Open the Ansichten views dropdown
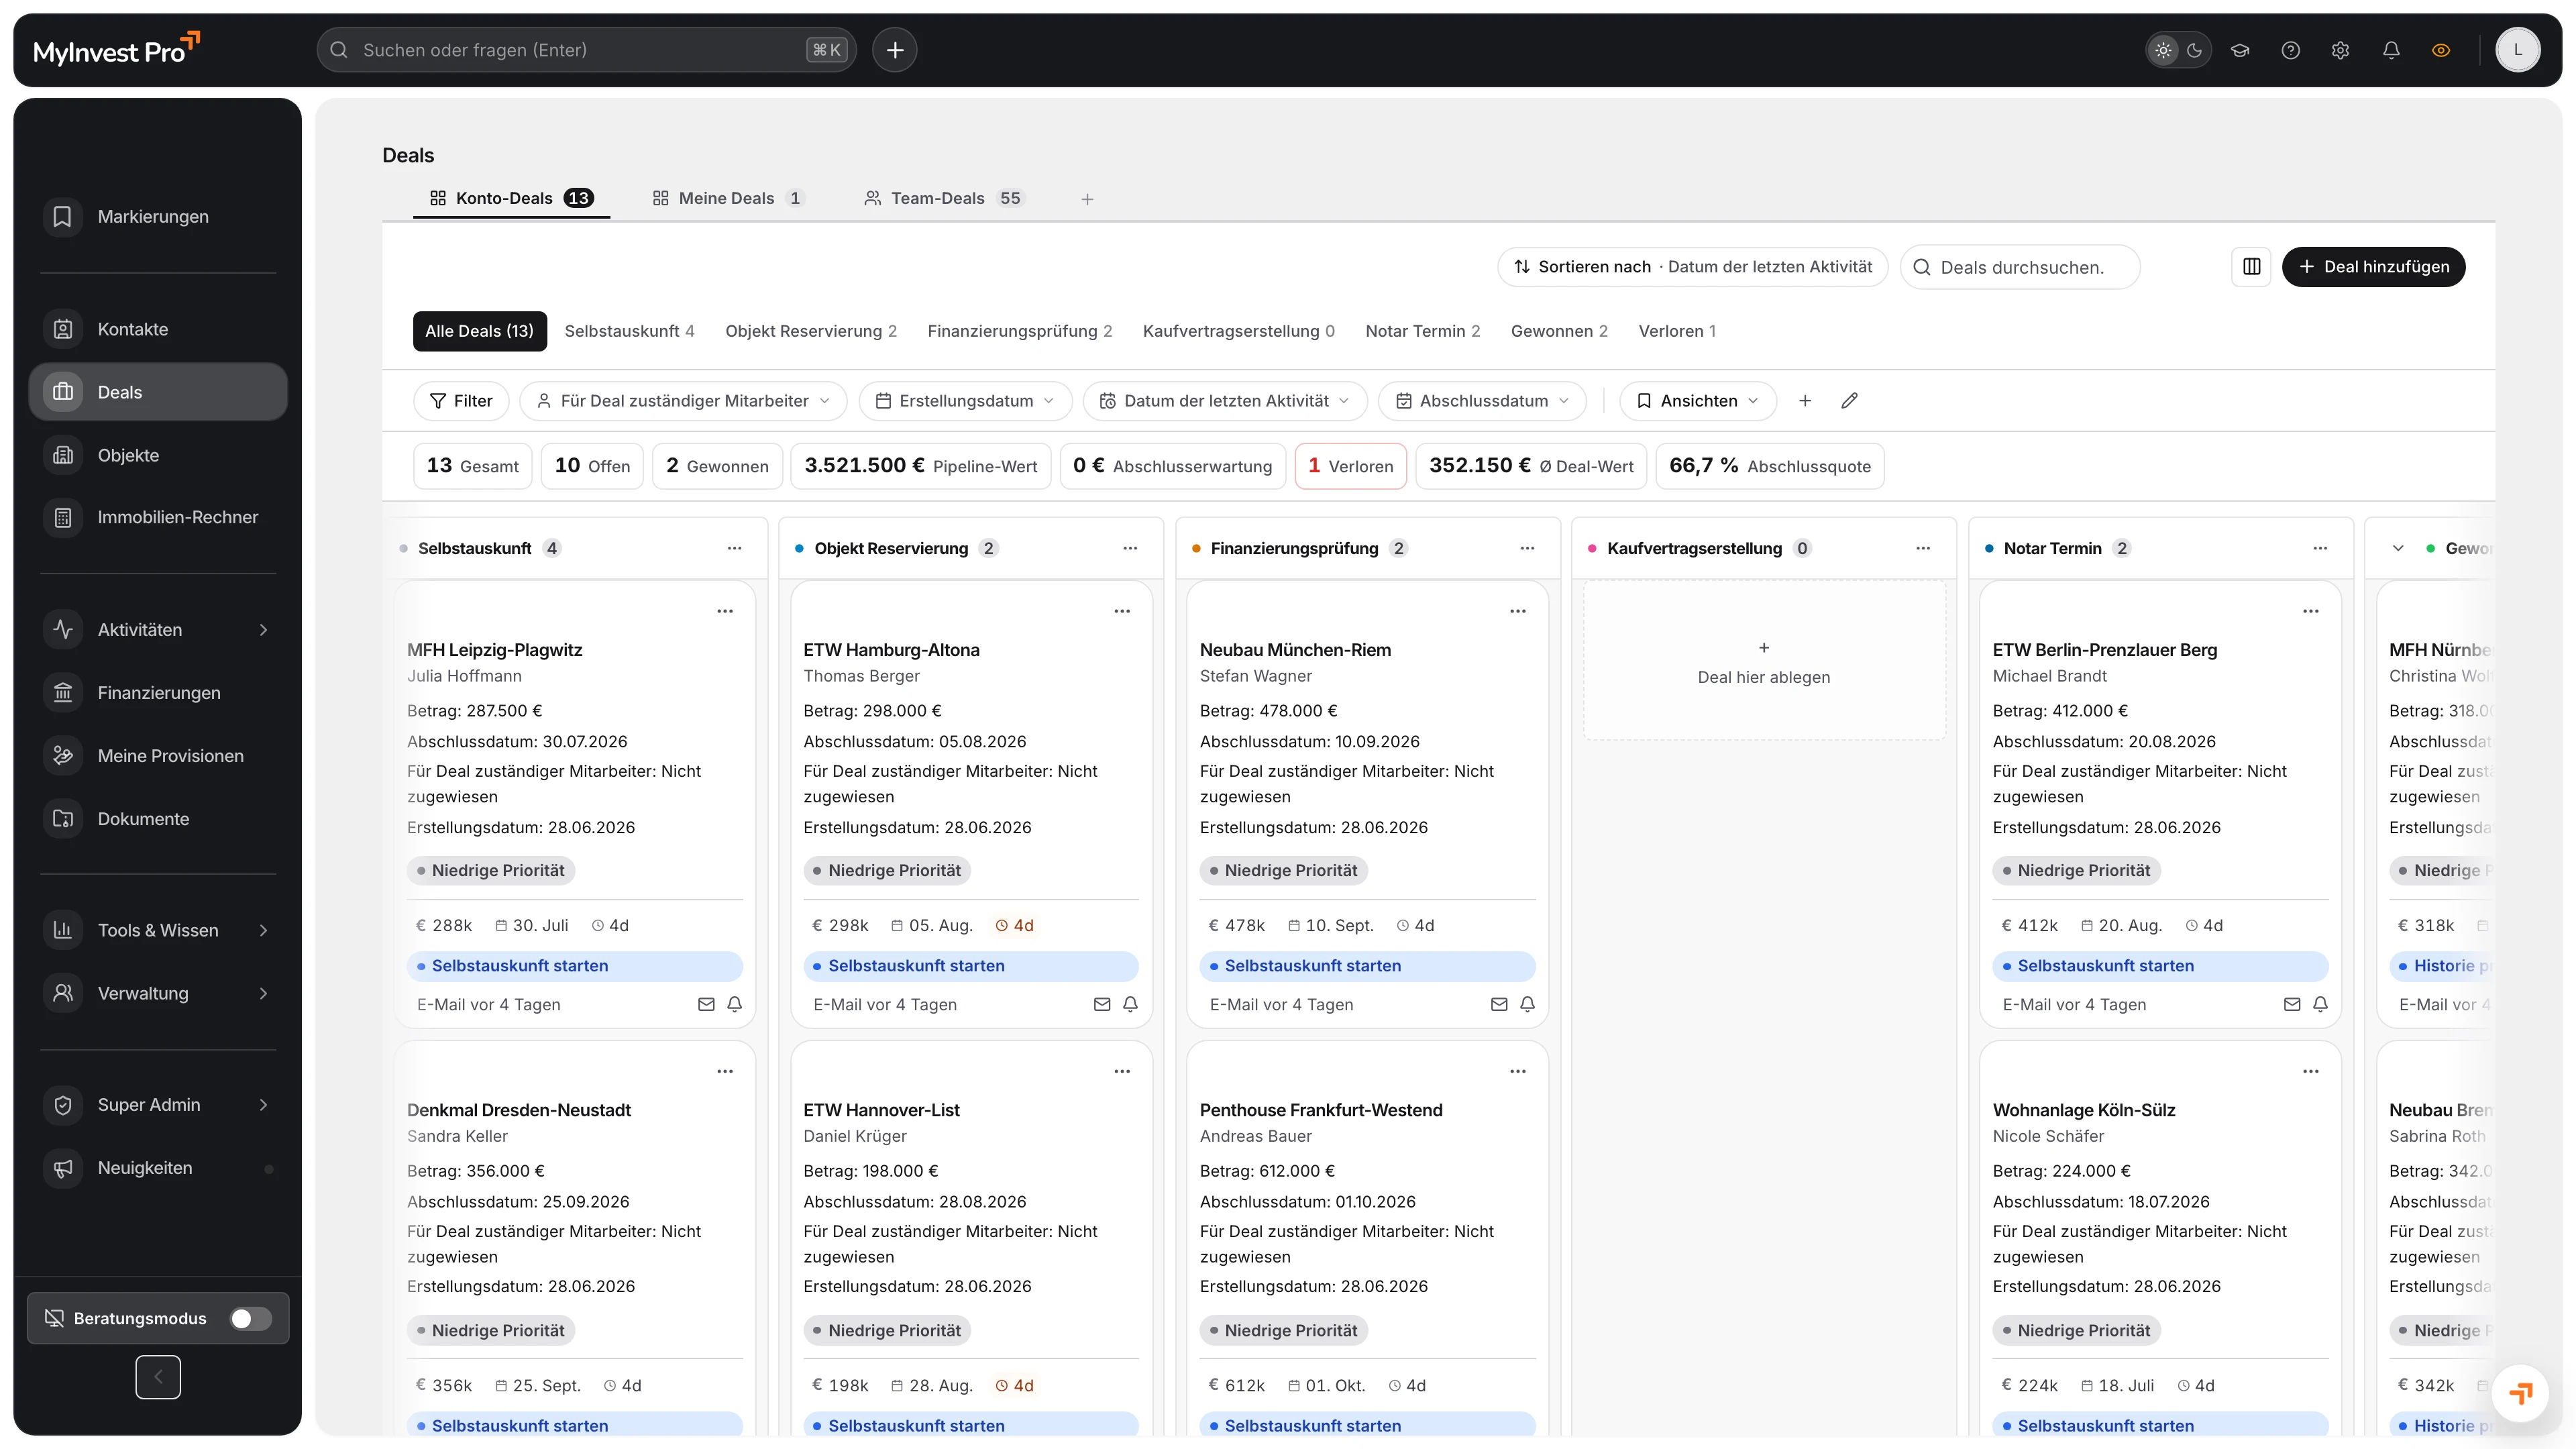 pyautogui.click(x=1698, y=400)
